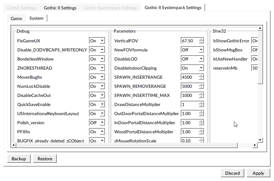Open the ZNORESTHREAD dropdown
Image resolution: width=274 pixels, height=181 pixels.
coord(97,68)
